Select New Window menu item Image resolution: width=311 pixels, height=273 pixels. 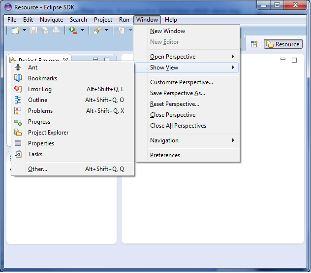187,31
